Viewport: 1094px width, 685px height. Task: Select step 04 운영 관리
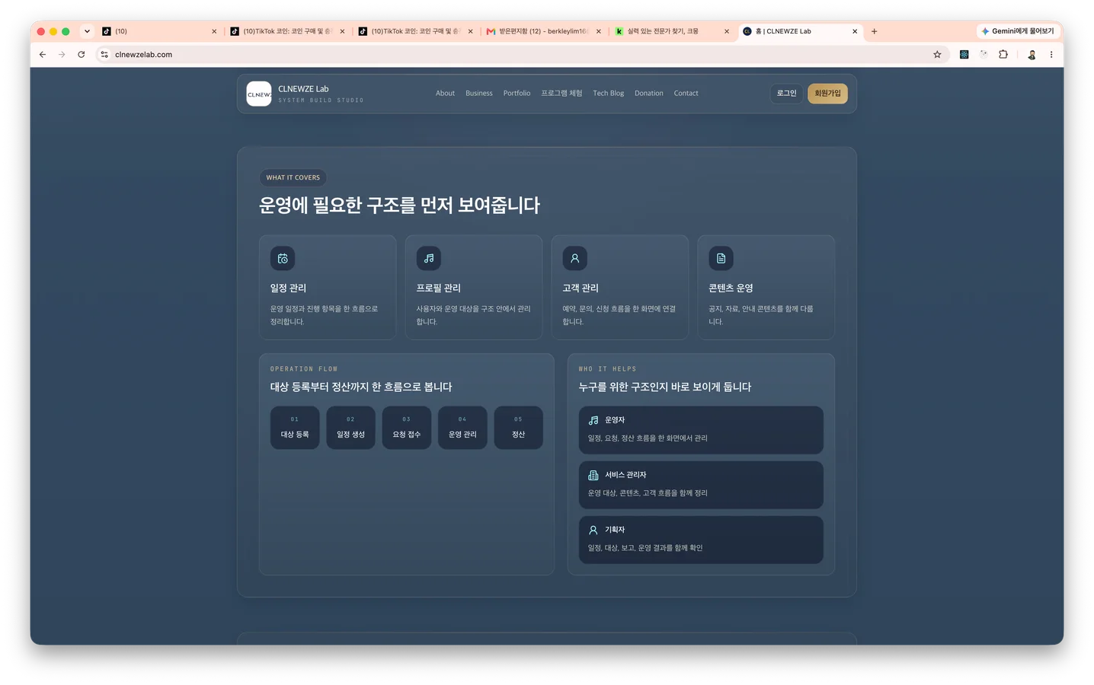point(462,428)
